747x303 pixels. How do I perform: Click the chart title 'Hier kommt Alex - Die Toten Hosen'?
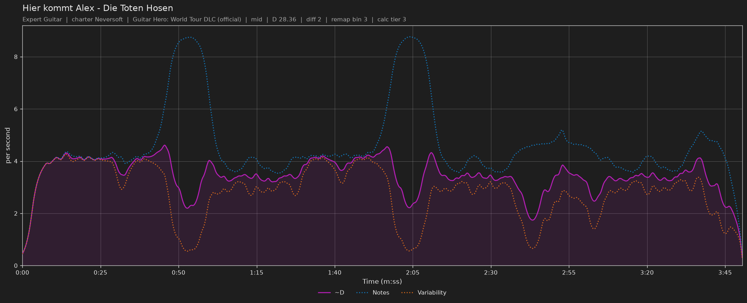pyautogui.click(x=97, y=8)
